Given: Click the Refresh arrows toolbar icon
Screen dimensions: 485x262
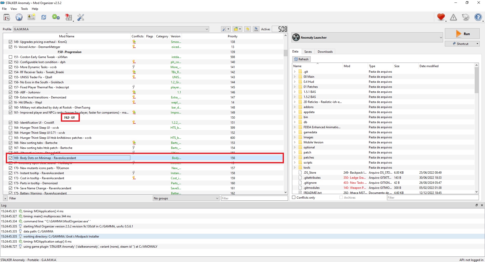Looking at the screenshot, I should [44, 17].
